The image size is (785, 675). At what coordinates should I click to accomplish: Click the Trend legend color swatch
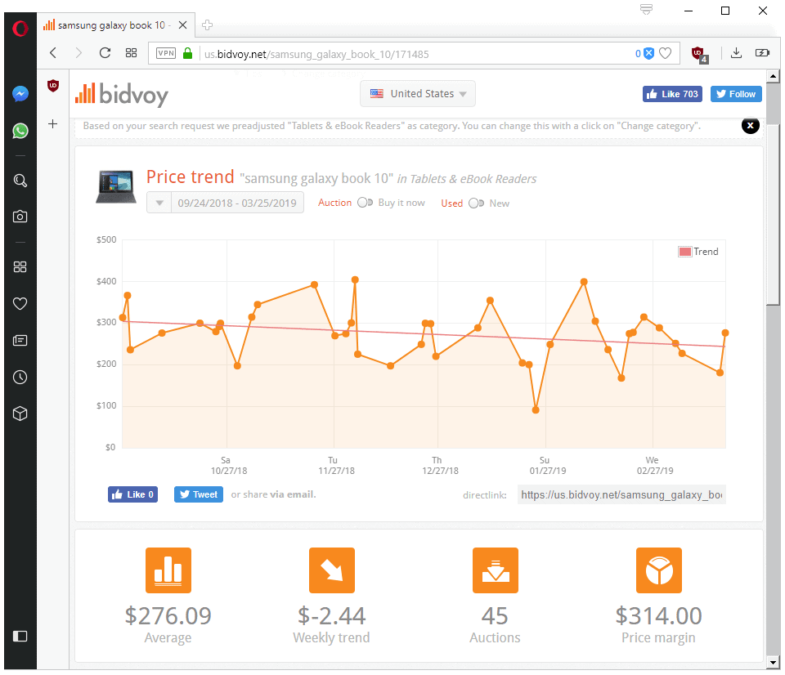tap(684, 252)
